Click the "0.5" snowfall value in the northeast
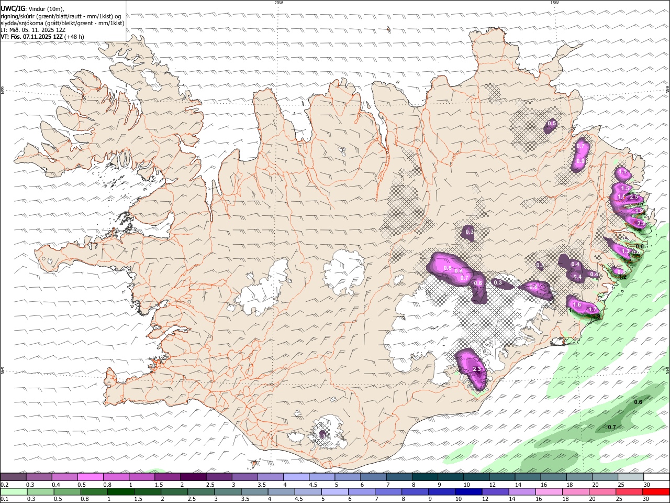Screen dimensions: 670x503 coord(552,124)
